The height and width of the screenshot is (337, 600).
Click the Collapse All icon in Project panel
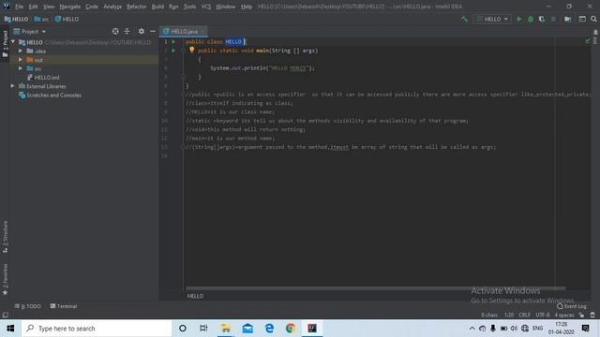127,31
